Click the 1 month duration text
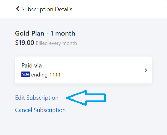 click(63, 33)
